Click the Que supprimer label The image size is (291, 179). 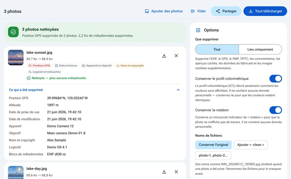(207, 39)
